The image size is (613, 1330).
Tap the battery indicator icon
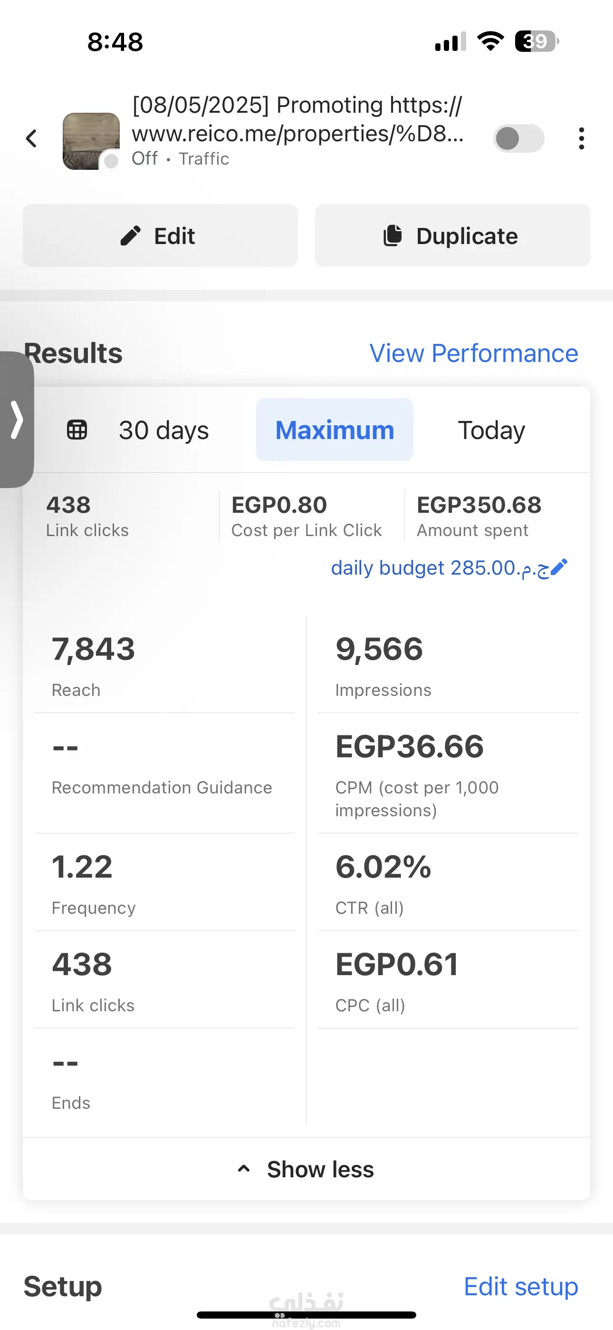pyautogui.click(x=536, y=41)
